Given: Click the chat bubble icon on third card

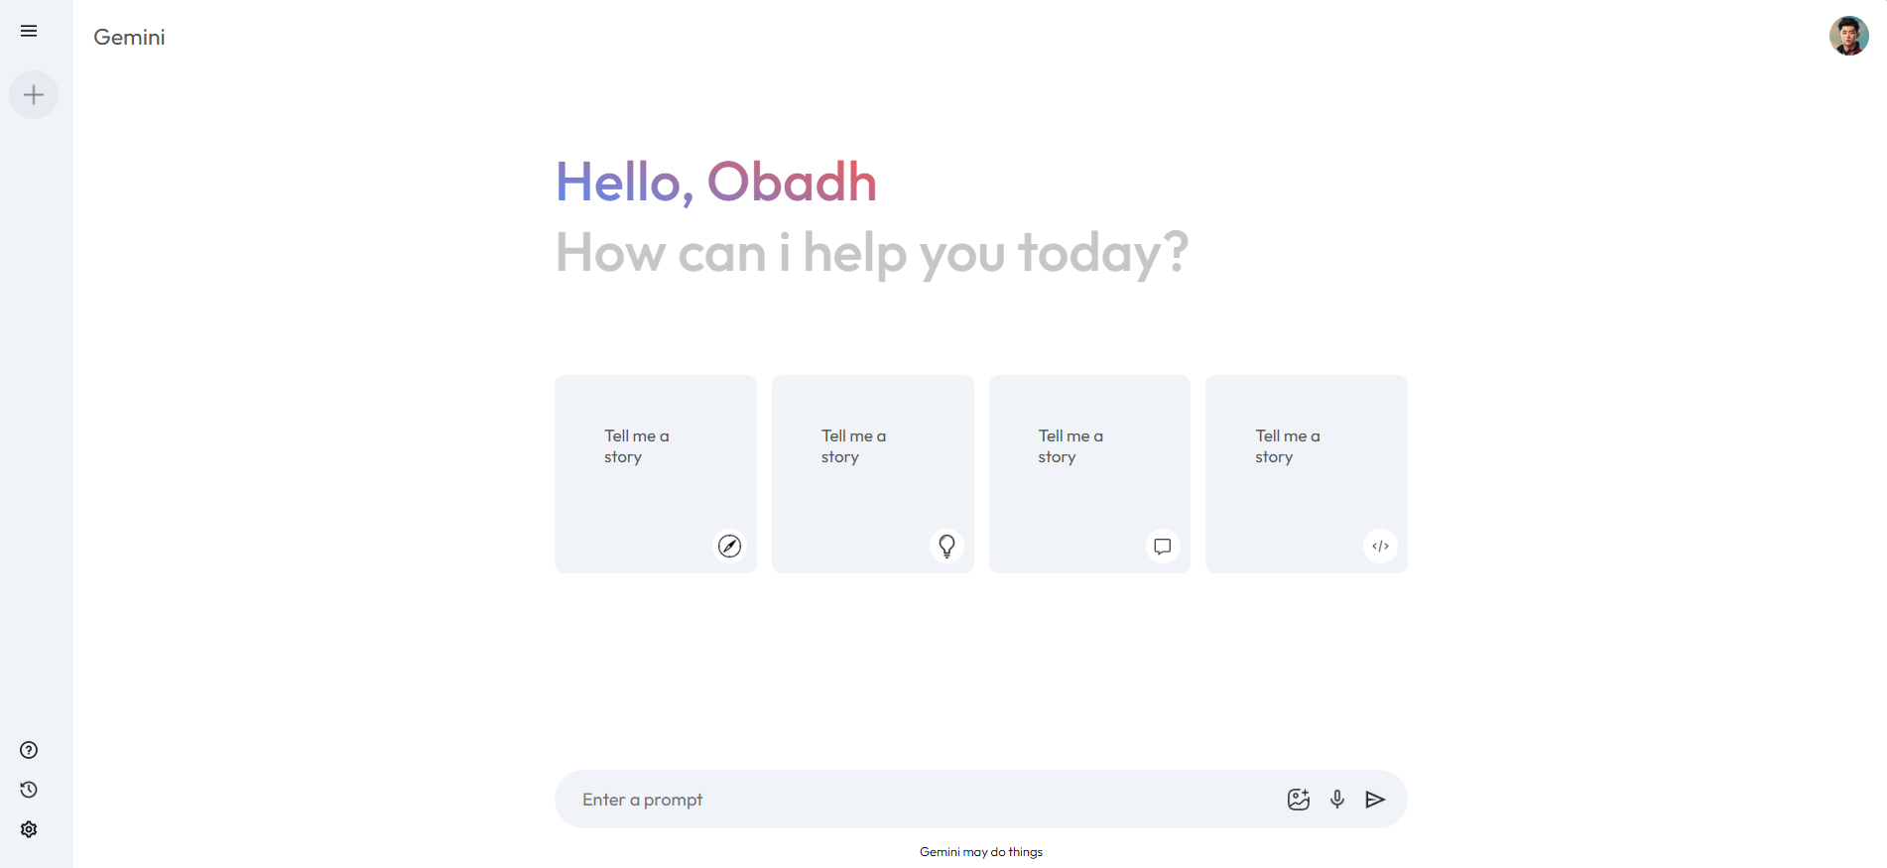Looking at the screenshot, I should pyautogui.click(x=1163, y=546).
